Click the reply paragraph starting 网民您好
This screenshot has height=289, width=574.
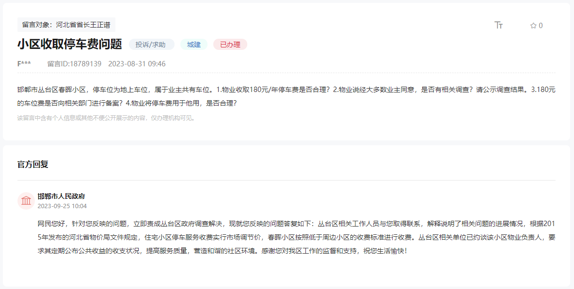[297, 238]
